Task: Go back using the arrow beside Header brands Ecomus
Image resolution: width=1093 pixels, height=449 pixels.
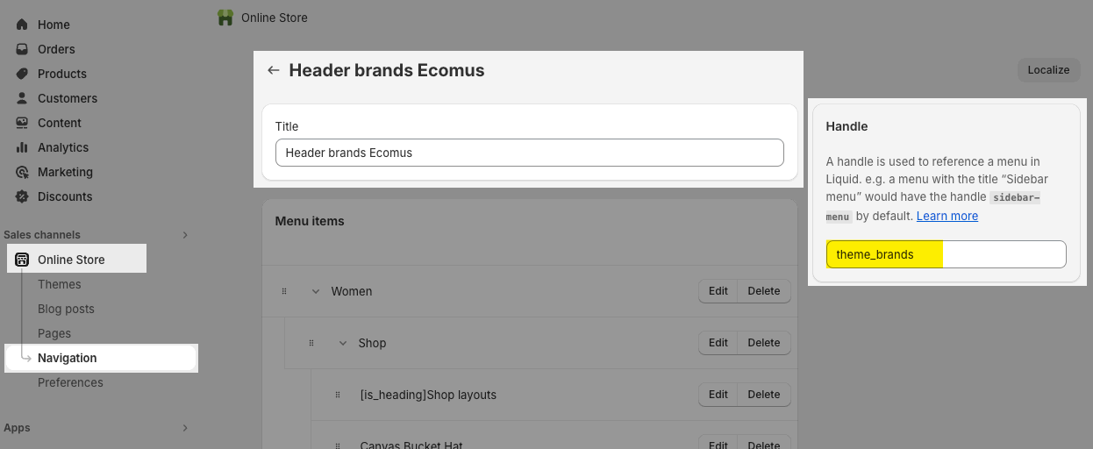Action: pos(274,70)
